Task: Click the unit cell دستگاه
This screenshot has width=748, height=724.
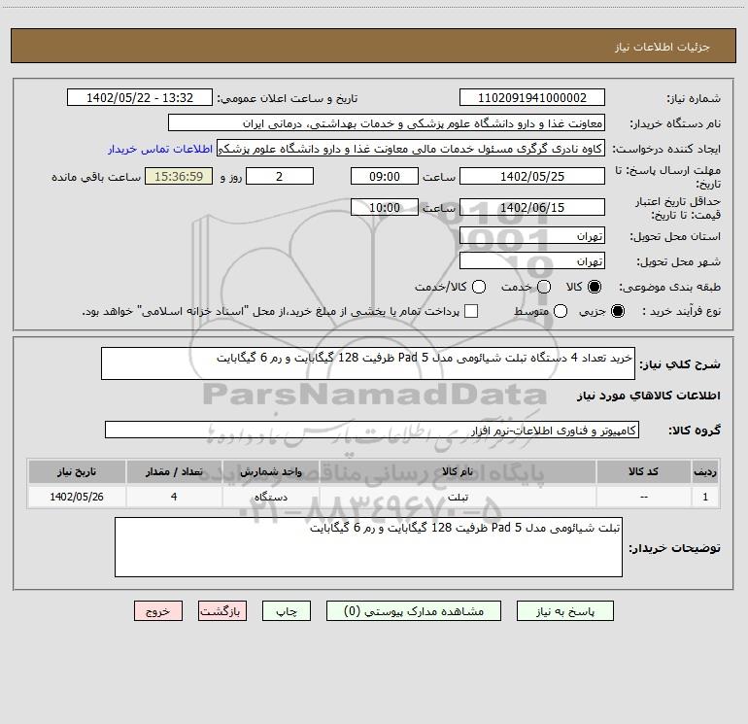Action: pos(270,497)
